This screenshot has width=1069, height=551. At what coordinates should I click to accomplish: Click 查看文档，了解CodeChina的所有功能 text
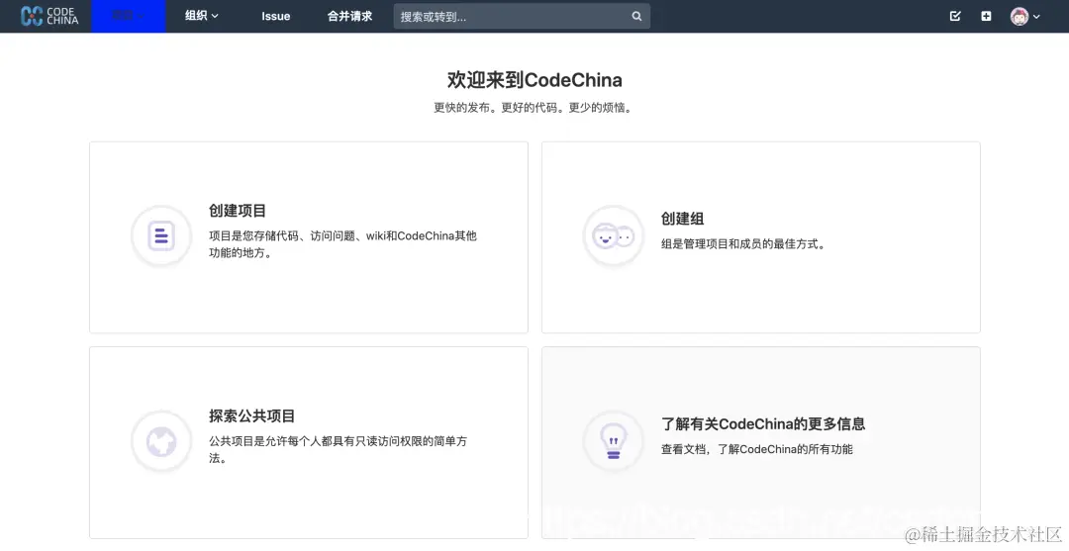pyautogui.click(x=757, y=449)
